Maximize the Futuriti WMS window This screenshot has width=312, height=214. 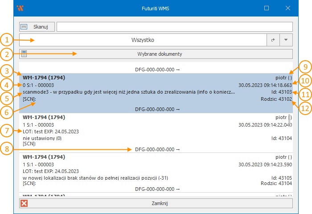tap(267, 8)
